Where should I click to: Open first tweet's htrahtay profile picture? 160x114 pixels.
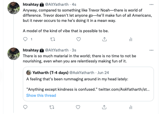[14, 8]
